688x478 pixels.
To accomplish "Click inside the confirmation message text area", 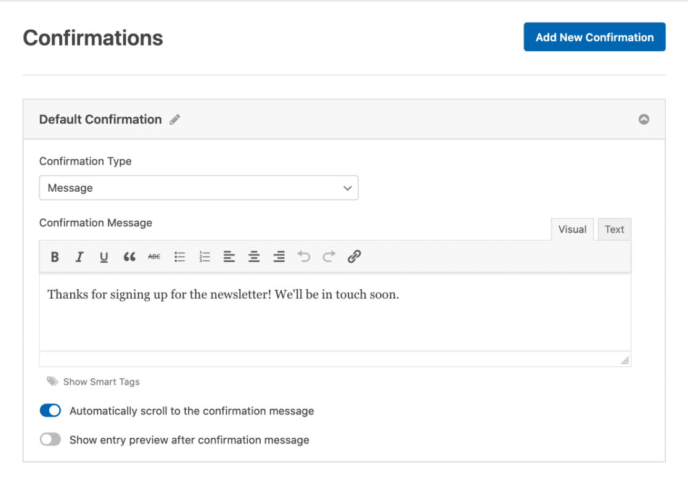I will [x=335, y=312].
